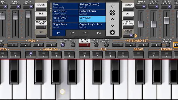Select VARIATION button 2
Viewport: 178px width, 100px height.
[x=43, y=55]
